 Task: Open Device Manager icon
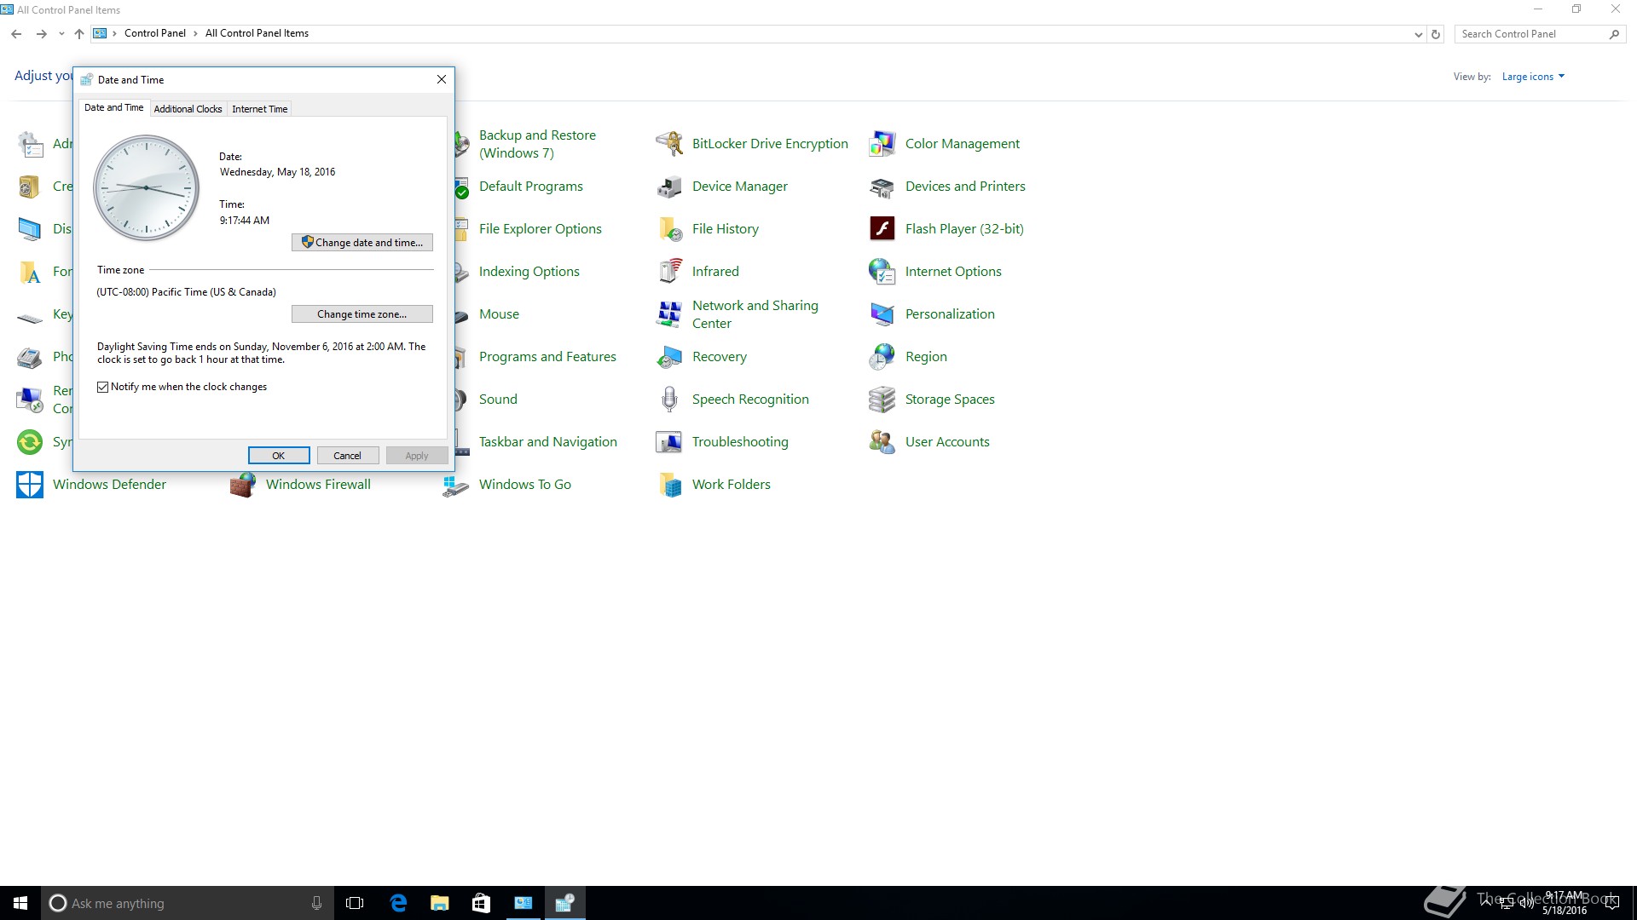pyautogui.click(x=669, y=187)
